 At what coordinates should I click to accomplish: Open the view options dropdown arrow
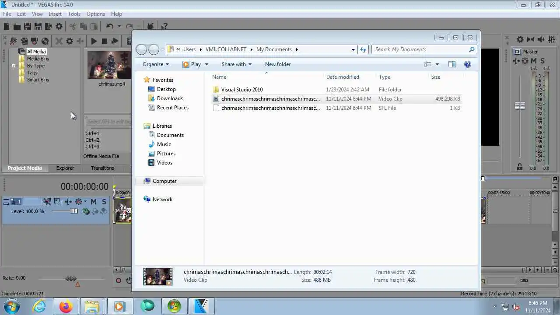[437, 64]
